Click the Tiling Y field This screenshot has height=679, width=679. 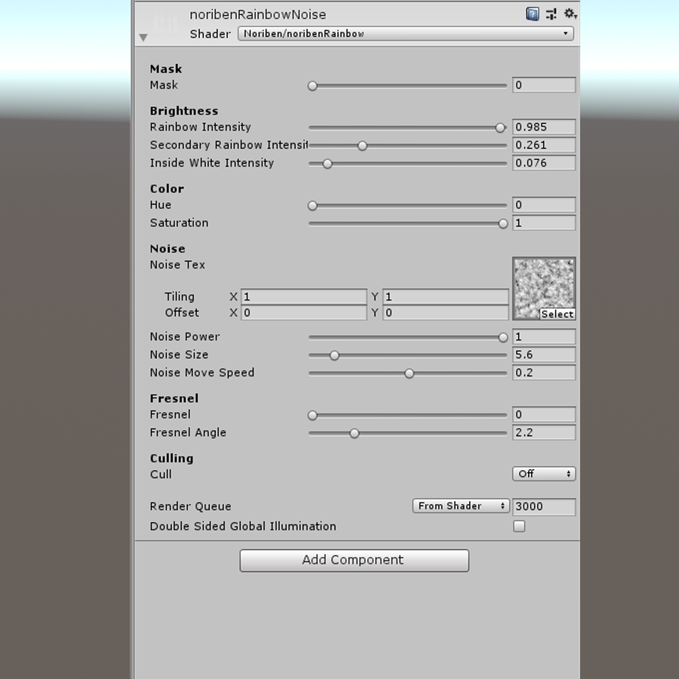[x=446, y=296]
